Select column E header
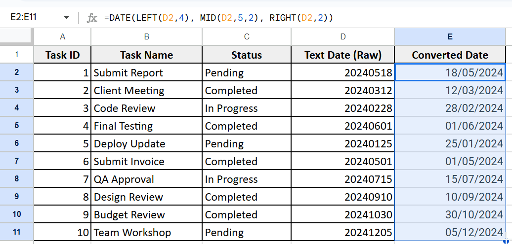The height and width of the screenshot is (244, 512). pos(450,37)
